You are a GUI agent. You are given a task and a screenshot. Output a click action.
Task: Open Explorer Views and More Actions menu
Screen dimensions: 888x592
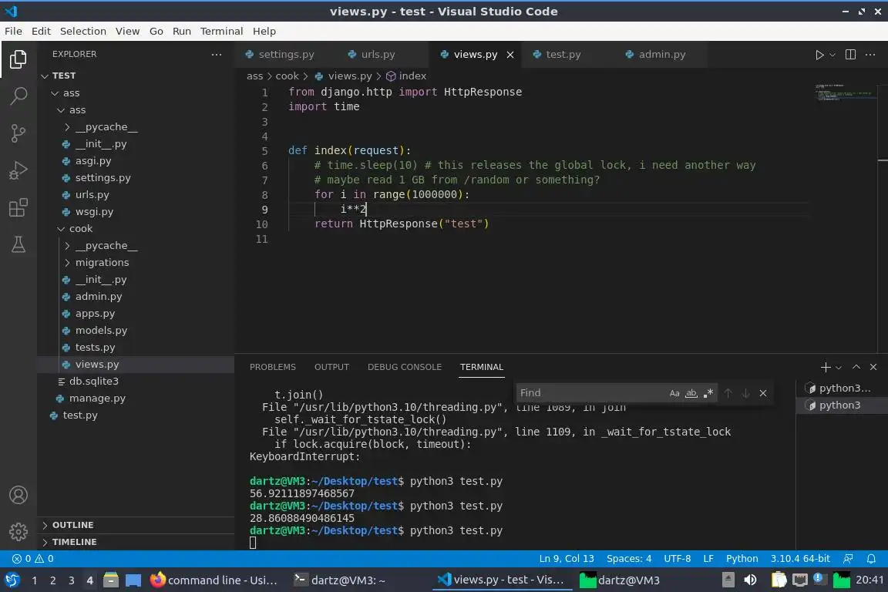click(217, 55)
